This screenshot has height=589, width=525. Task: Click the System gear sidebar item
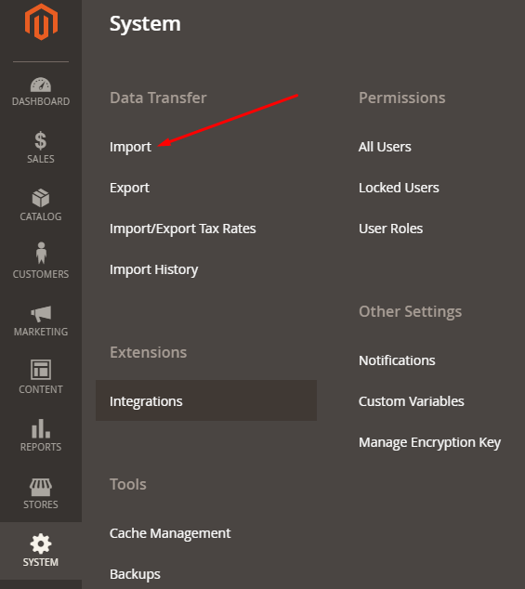pos(41,551)
